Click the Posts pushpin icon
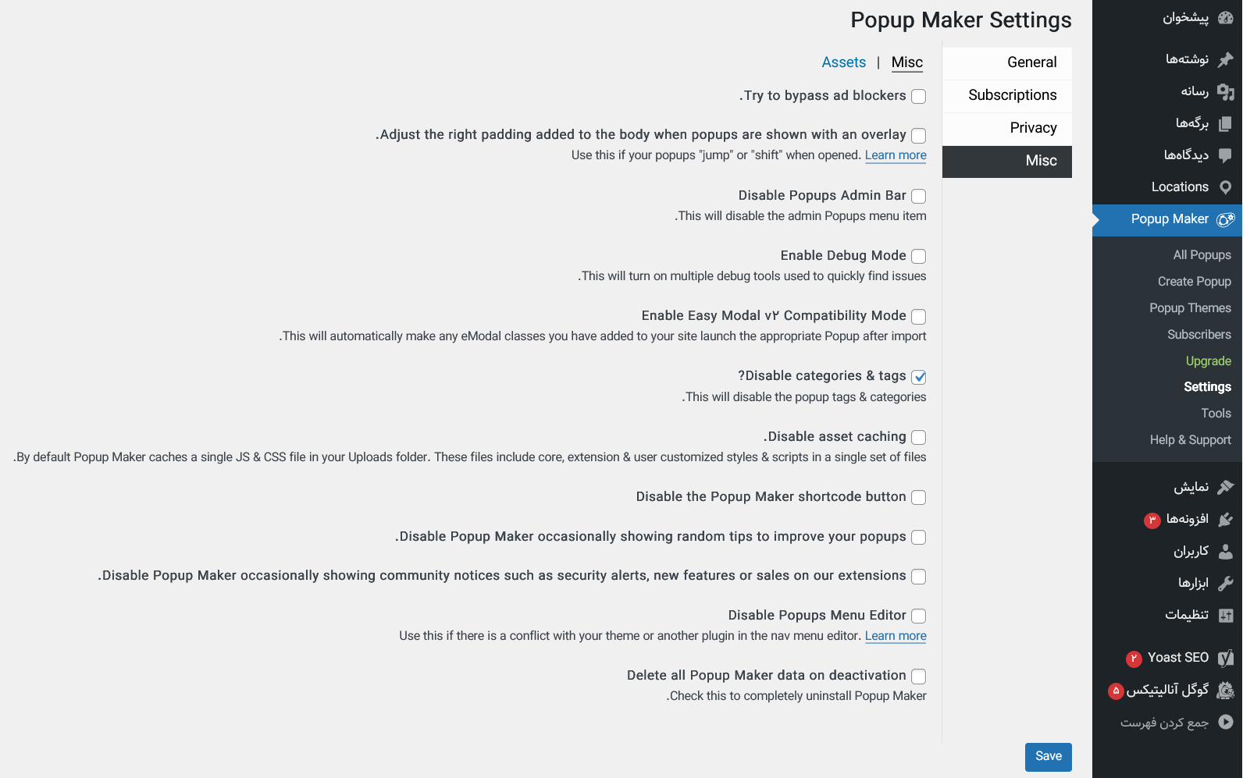The image size is (1243, 778). [1226, 59]
